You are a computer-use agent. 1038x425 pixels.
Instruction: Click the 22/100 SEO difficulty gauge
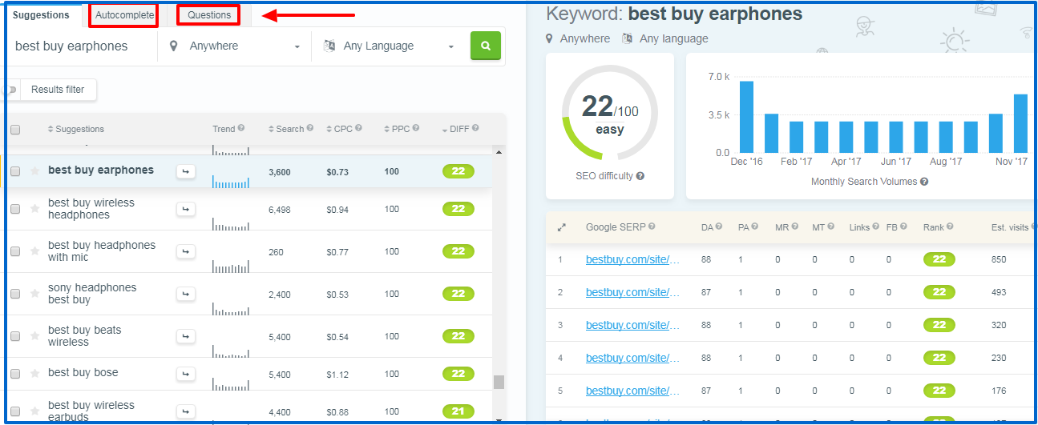click(x=610, y=113)
